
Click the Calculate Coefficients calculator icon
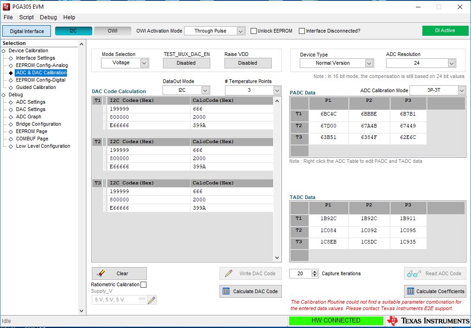(x=409, y=291)
